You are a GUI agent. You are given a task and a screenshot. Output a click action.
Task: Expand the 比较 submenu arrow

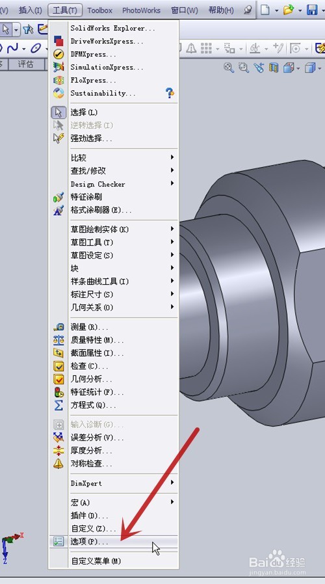tap(172, 157)
